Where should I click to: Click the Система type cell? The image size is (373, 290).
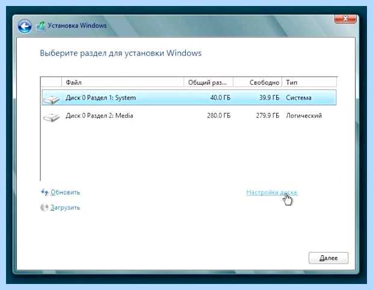[298, 97]
